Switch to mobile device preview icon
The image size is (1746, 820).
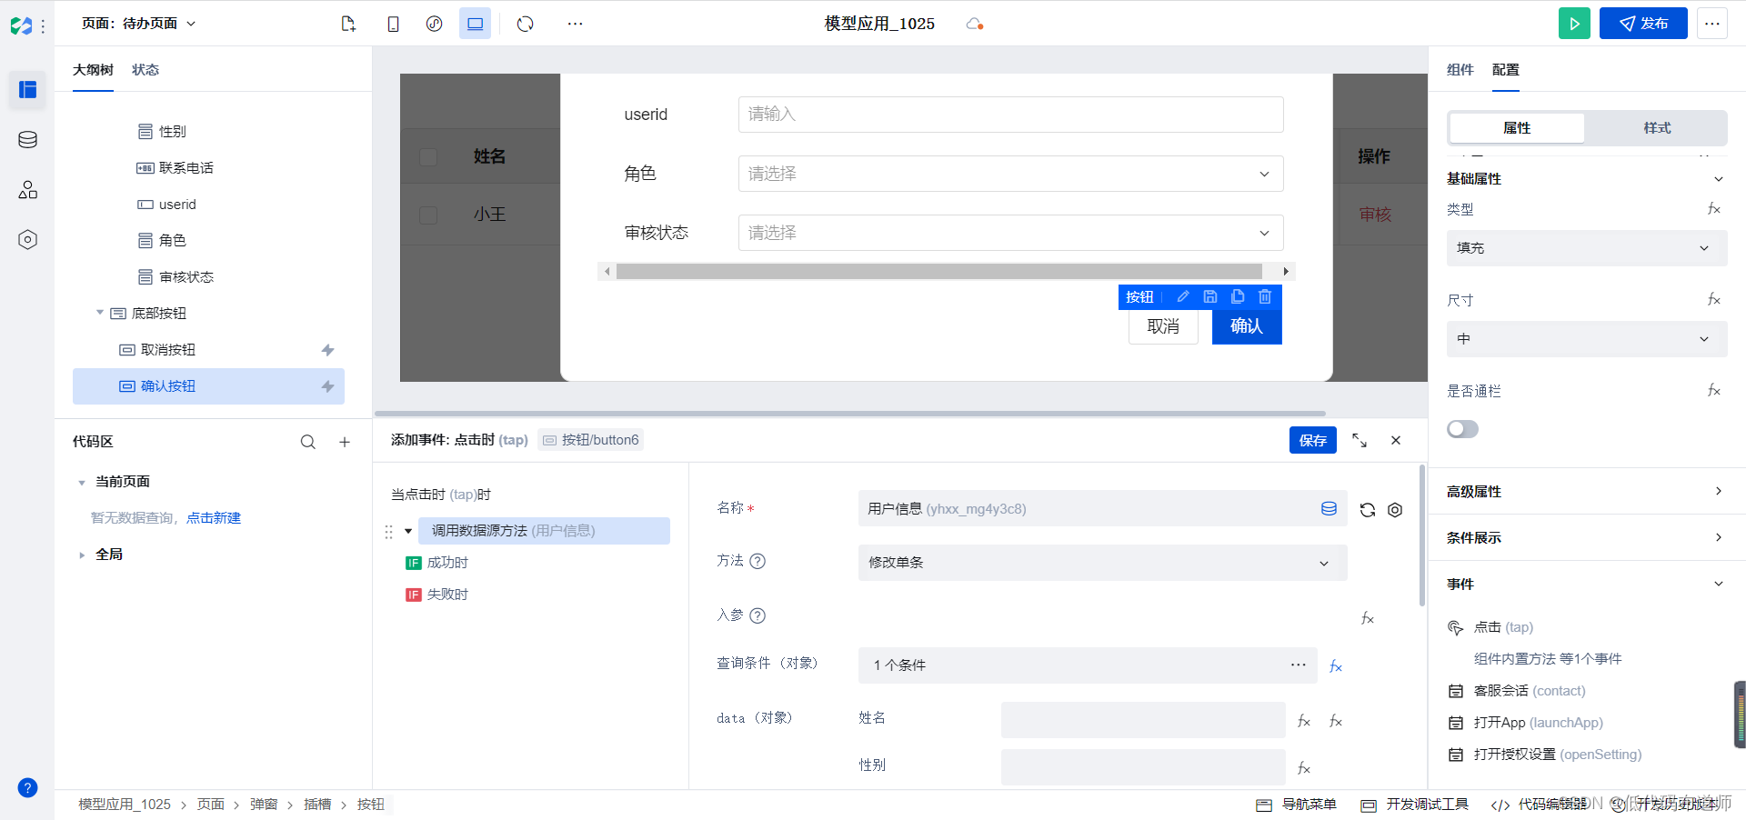click(x=393, y=24)
